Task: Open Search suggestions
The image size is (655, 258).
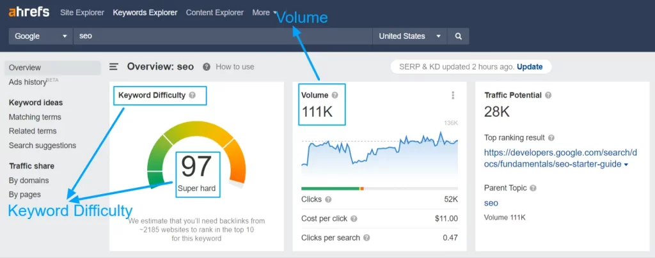Action: (43, 146)
